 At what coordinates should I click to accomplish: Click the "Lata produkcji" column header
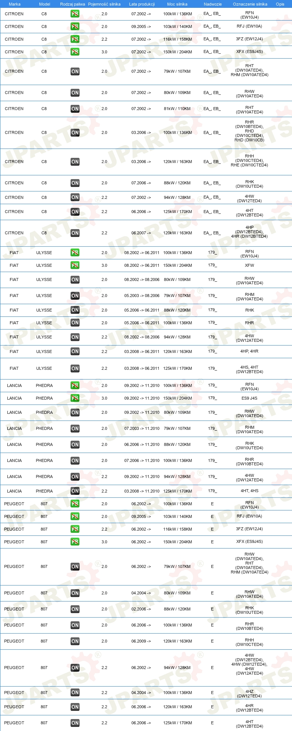click(142, 4)
